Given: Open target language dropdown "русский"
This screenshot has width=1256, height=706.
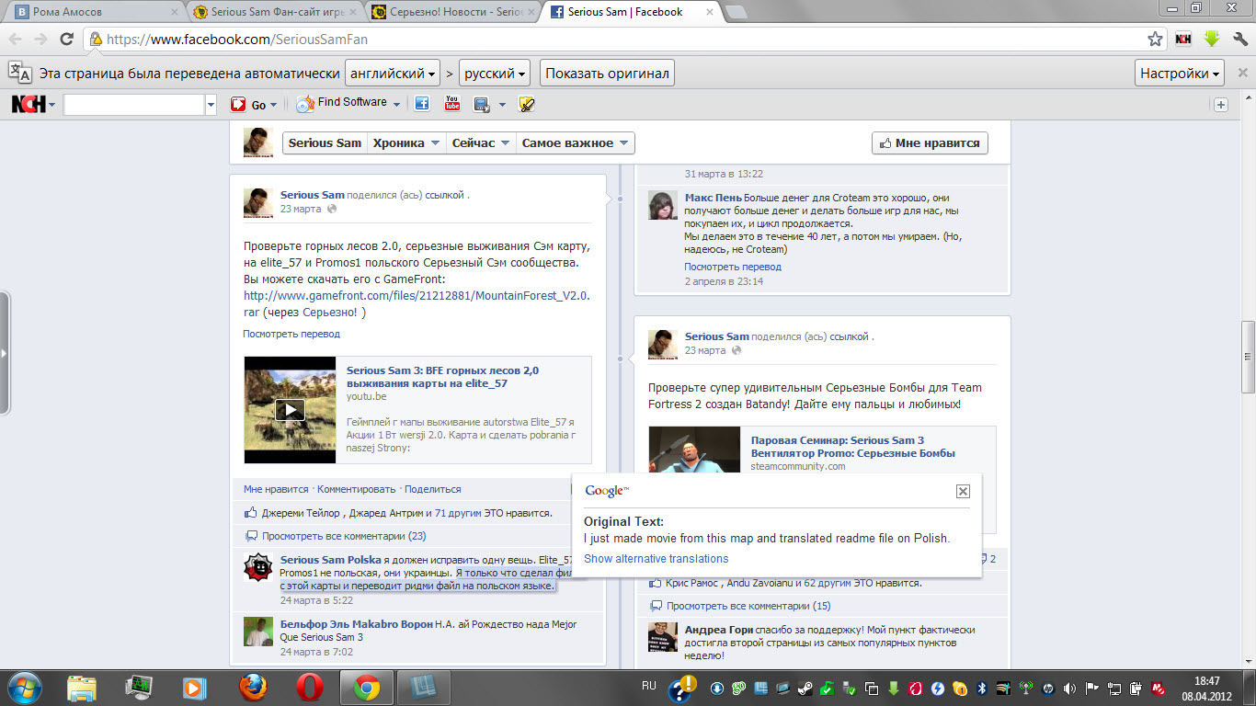Looking at the screenshot, I should (495, 73).
